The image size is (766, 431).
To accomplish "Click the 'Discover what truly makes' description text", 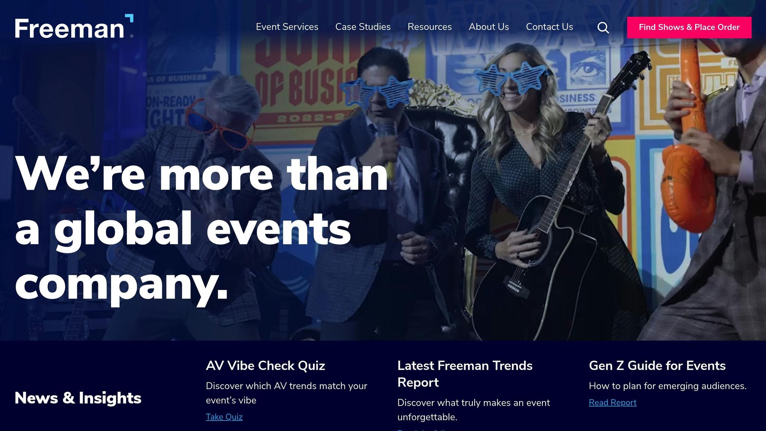I will point(474,410).
